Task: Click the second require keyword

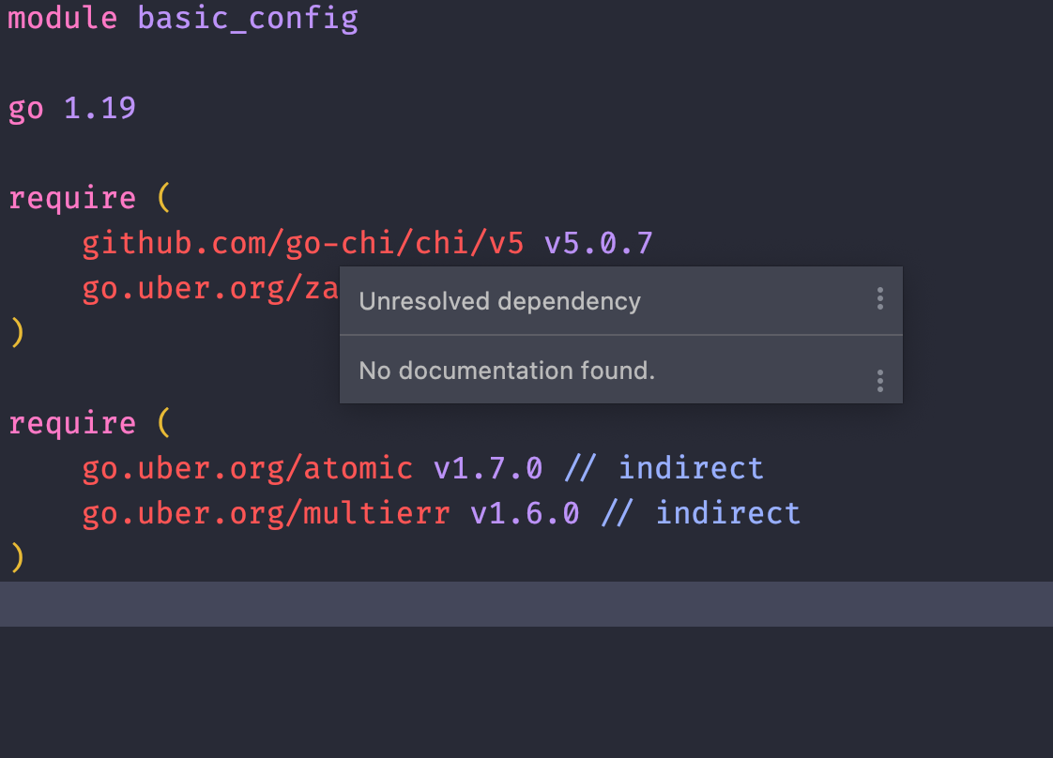Action: [72, 424]
